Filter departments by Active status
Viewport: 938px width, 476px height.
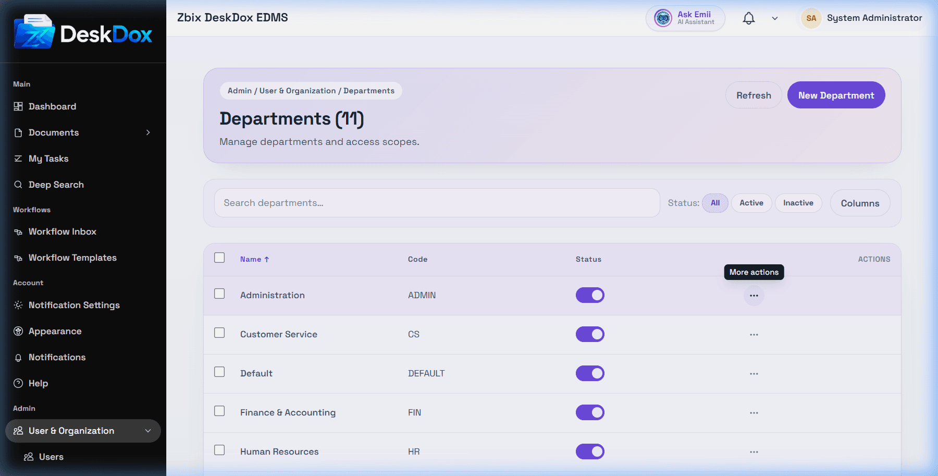coord(751,203)
